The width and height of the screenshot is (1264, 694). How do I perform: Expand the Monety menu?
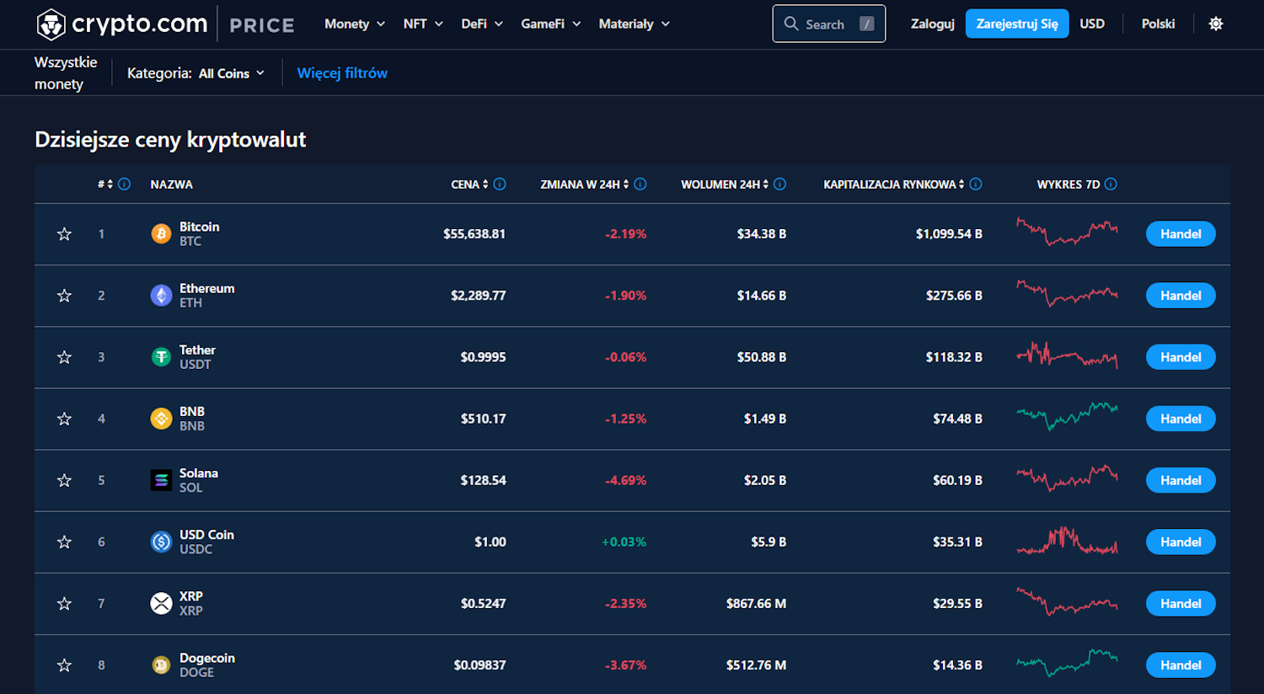click(355, 24)
